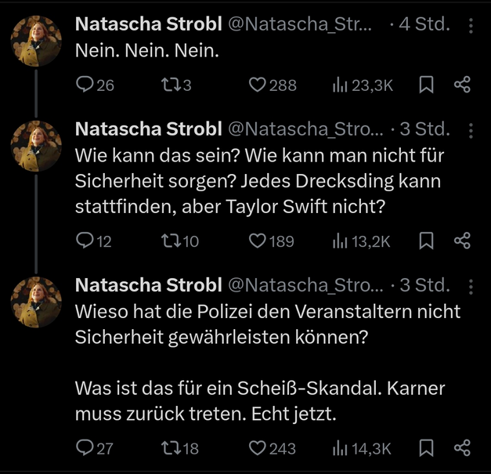Screen dimensions: 491x474
Task: Open more options on first tweet
Action: tap(471, 26)
